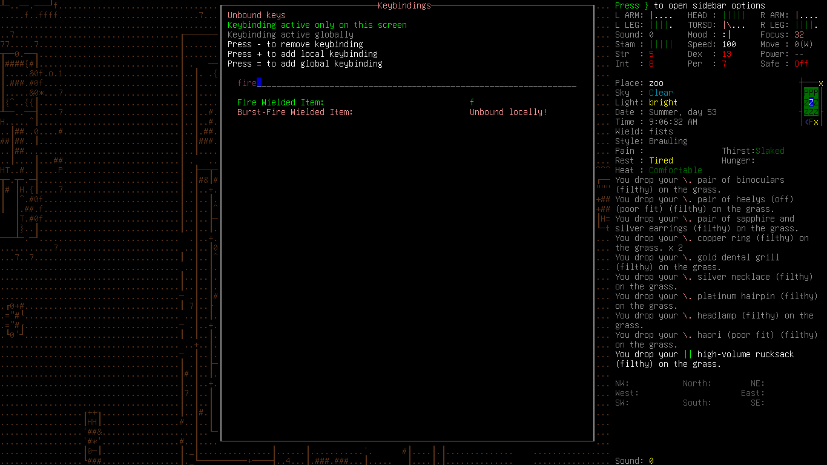Click the bottom 'Sound: 0' readout

pos(634,461)
